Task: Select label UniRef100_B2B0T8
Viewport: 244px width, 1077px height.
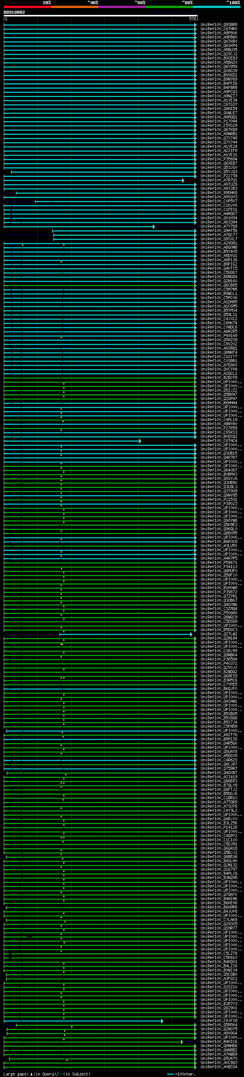Action: coord(219,377)
